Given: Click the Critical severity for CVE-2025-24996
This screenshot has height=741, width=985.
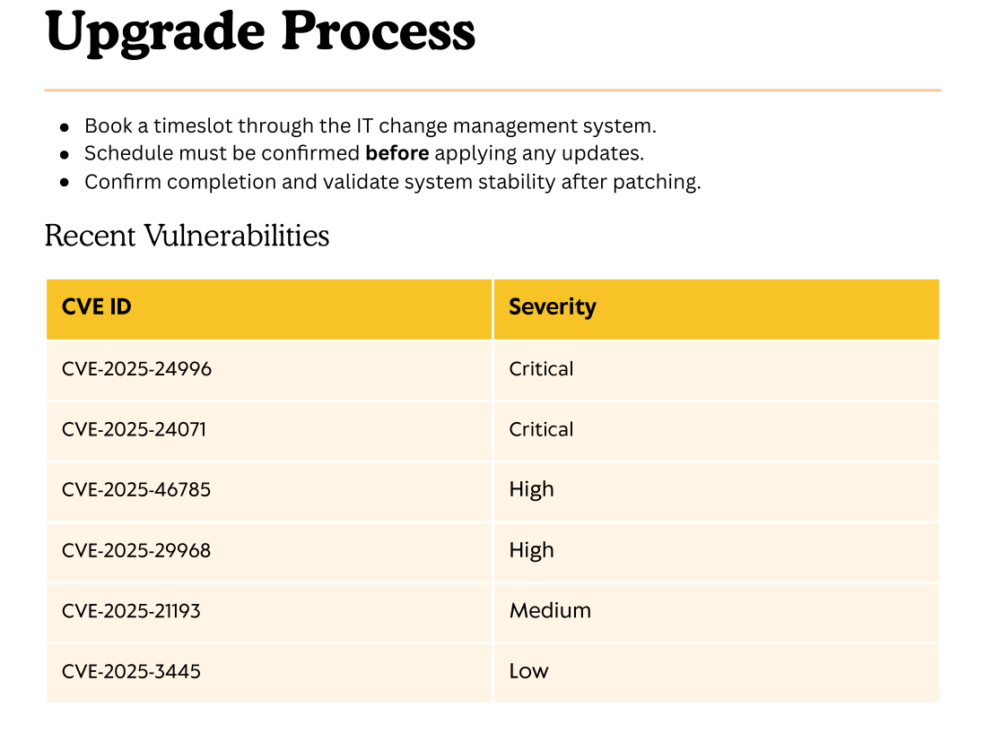Looking at the screenshot, I should coord(541,369).
